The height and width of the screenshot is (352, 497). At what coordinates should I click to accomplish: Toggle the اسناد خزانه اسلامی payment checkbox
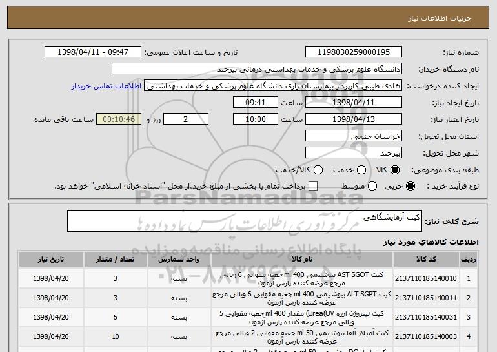pyautogui.click(x=313, y=187)
